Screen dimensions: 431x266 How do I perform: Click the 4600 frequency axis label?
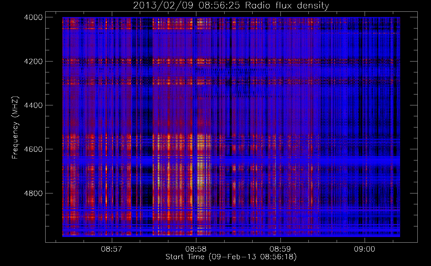(33, 149)
